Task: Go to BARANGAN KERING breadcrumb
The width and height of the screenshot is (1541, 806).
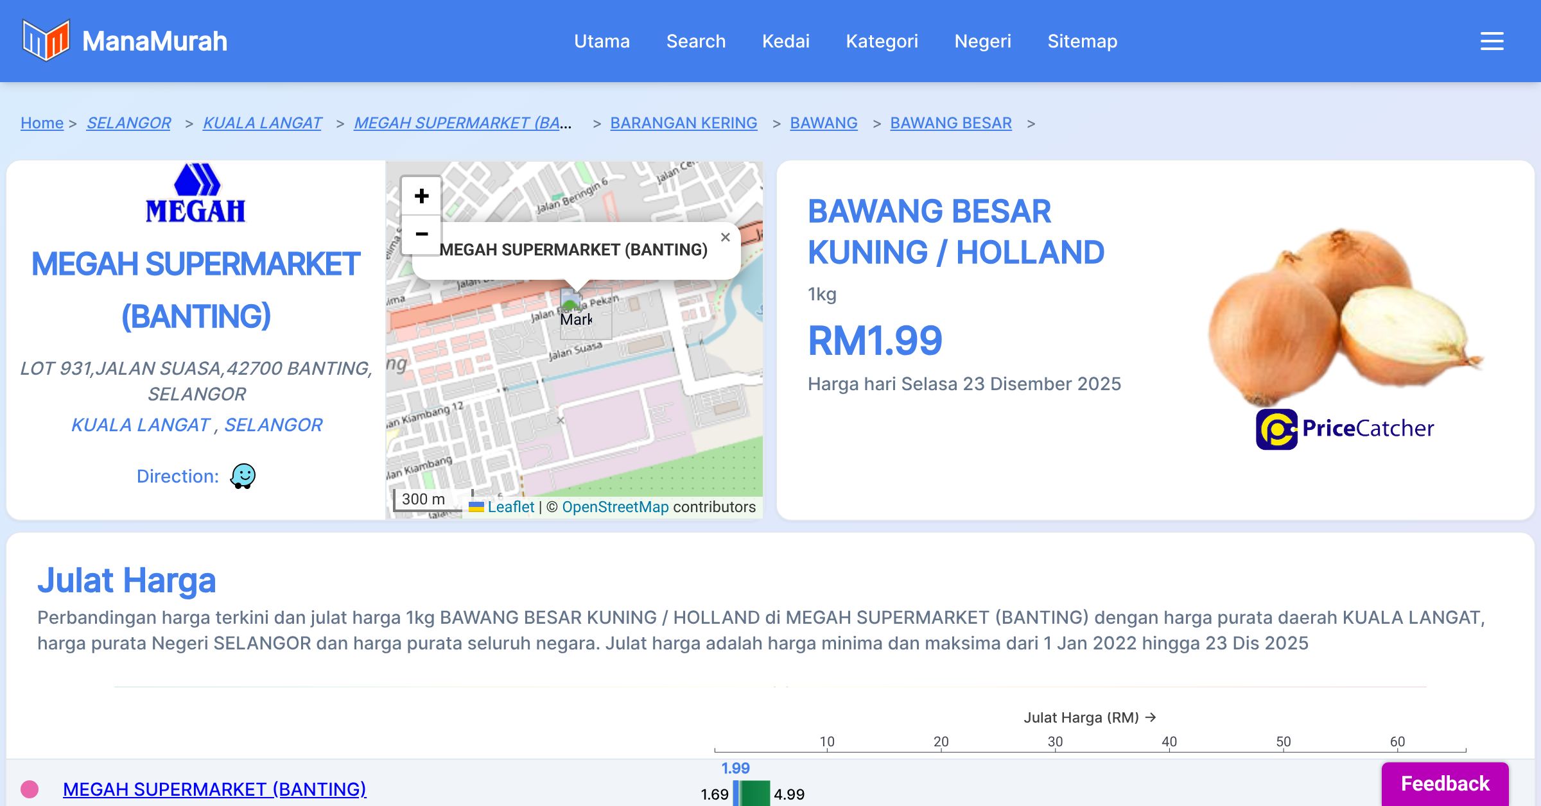Action: [683, 123]
